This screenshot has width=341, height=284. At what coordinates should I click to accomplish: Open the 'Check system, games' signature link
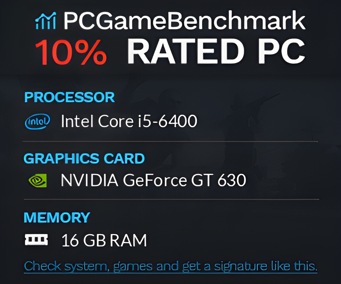170,266
